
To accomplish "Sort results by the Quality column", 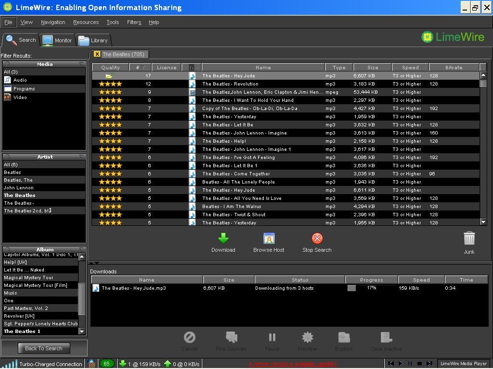I will (x=110, y=67).
